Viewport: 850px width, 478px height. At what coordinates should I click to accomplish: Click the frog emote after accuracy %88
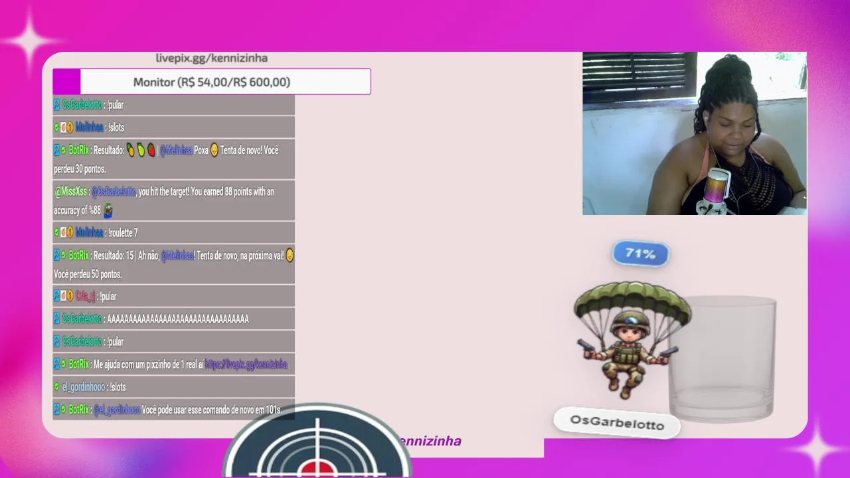pos(108,210)
